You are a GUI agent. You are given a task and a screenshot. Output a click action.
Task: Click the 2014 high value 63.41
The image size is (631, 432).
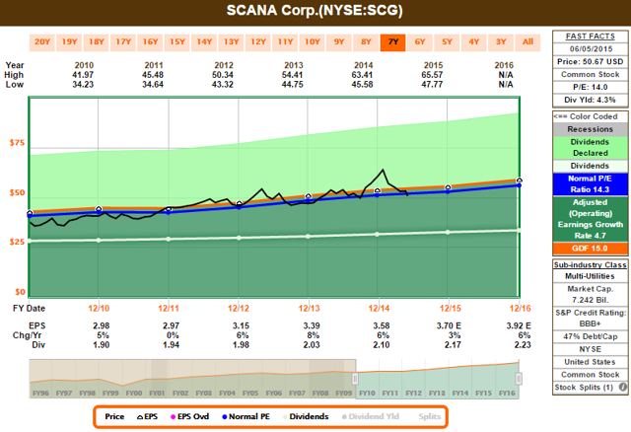pyautogui.click(x=363, y=75)
